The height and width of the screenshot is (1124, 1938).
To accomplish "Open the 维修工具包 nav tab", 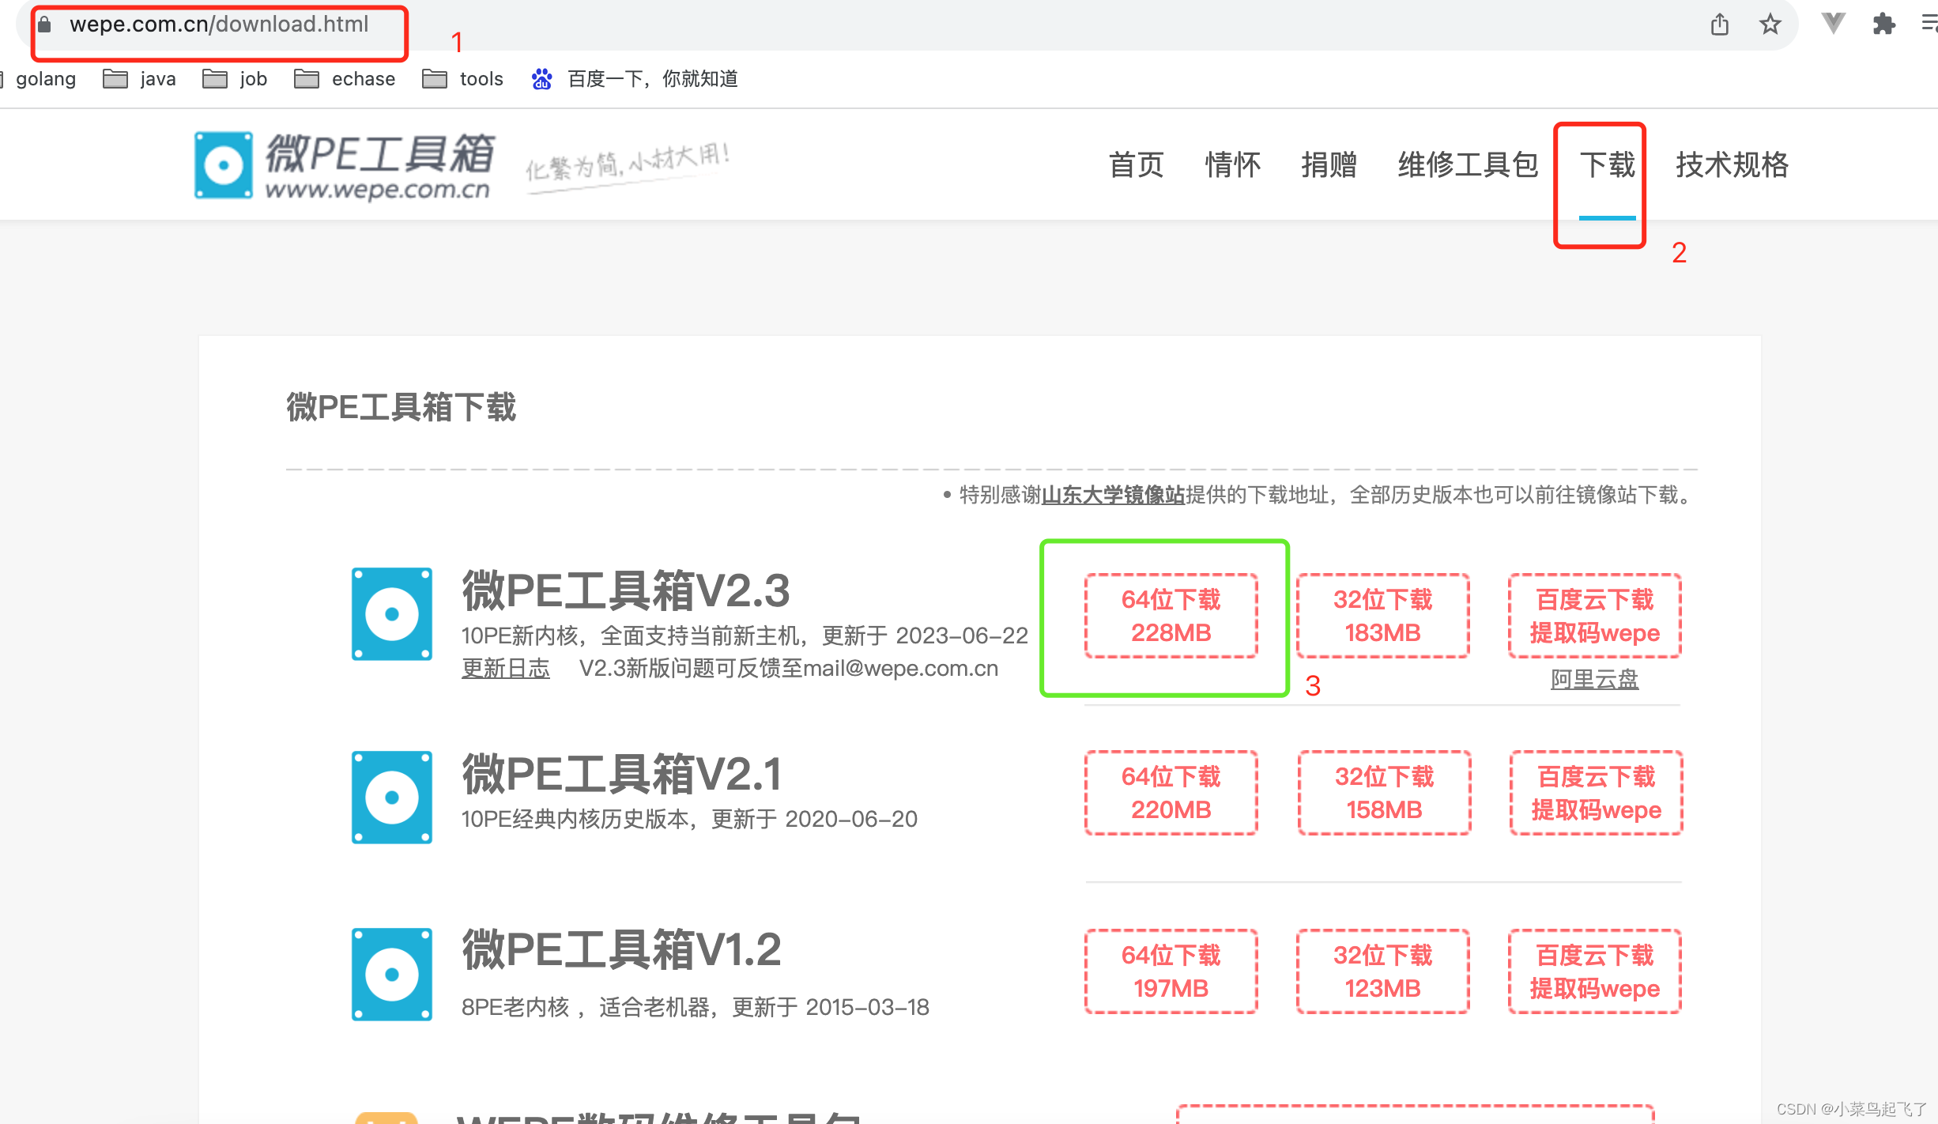I will tap(1467, 165).
